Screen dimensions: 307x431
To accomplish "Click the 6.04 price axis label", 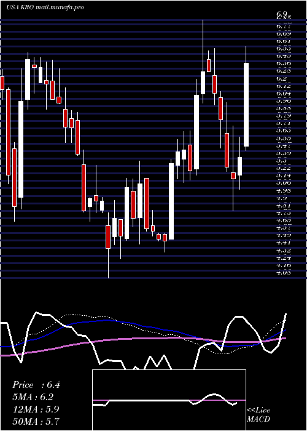I will 284,93.
